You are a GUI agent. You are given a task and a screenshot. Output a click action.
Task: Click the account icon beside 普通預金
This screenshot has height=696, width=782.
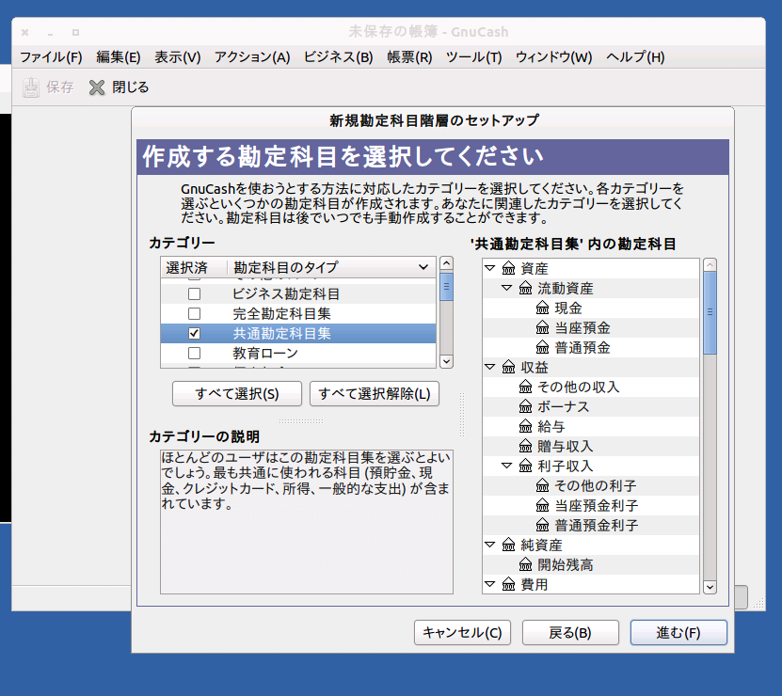pyautogui.click(x=542, y=347)
